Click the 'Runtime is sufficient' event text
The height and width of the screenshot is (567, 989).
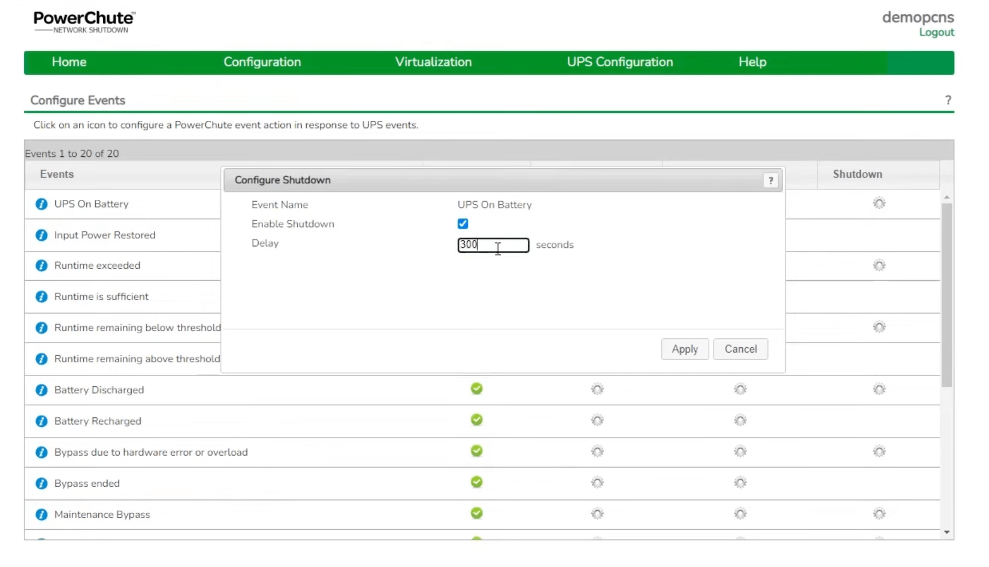click(x=101, y=297)
